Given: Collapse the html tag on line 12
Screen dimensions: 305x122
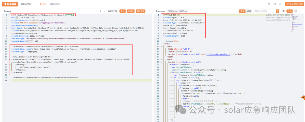Looking at the screenshot, I should click(162, 44).
